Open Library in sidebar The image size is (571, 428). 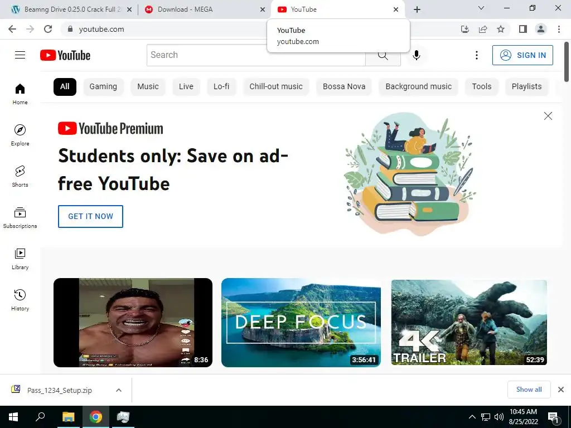(x=20, y=259)
